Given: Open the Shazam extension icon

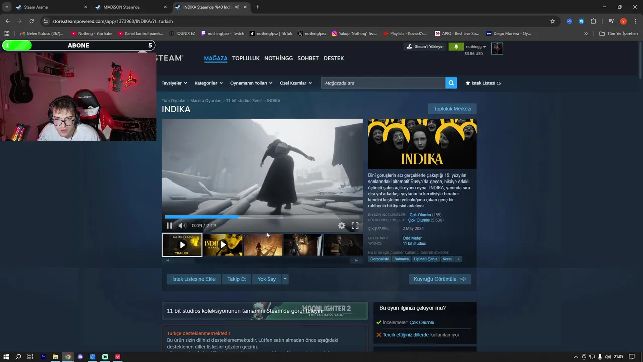Looking at the screenshot, I should point(581,21).
